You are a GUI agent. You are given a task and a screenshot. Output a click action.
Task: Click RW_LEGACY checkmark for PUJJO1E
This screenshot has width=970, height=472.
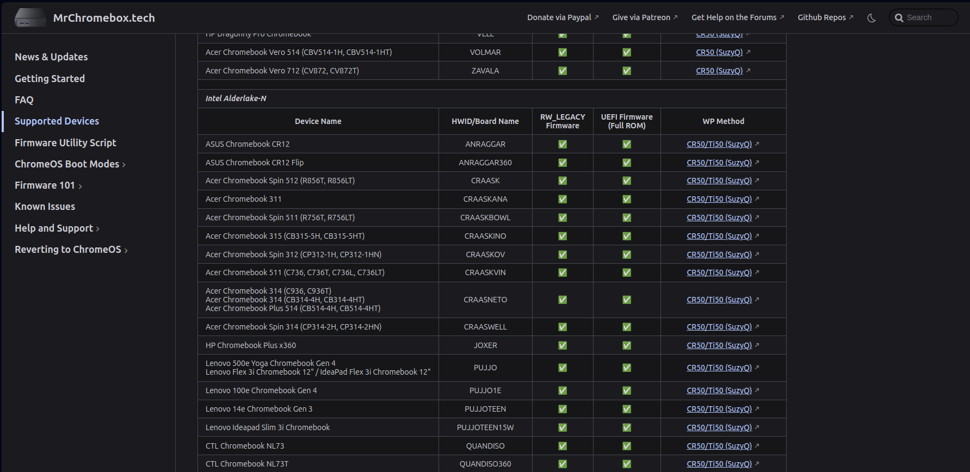point(563,390)
